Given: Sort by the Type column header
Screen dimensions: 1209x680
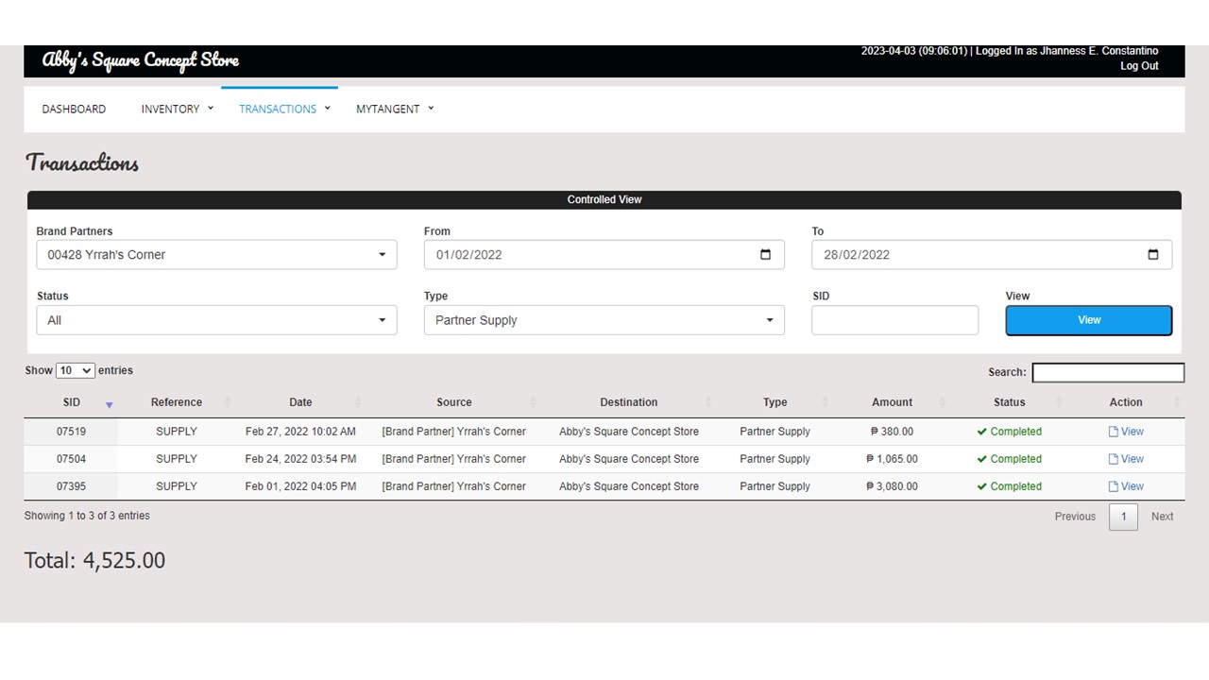Looking at the screenshot, I should pos(775,402).
